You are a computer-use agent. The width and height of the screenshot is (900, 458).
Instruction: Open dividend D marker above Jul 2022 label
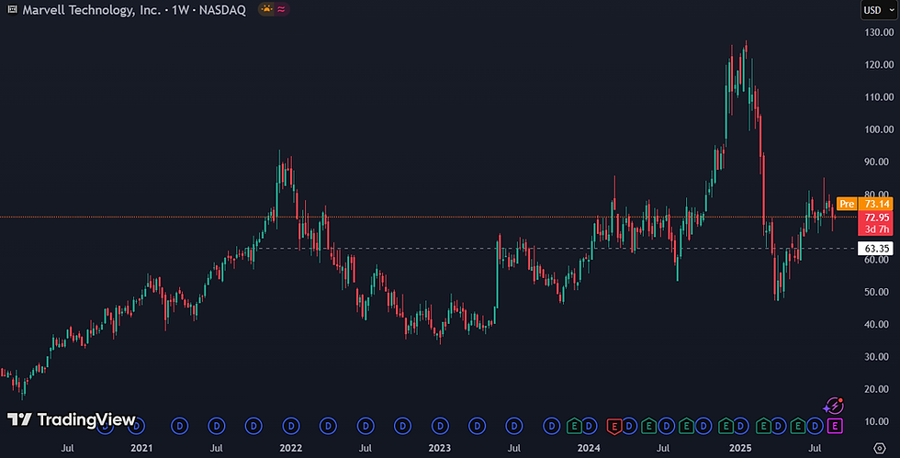click(366, 426)
